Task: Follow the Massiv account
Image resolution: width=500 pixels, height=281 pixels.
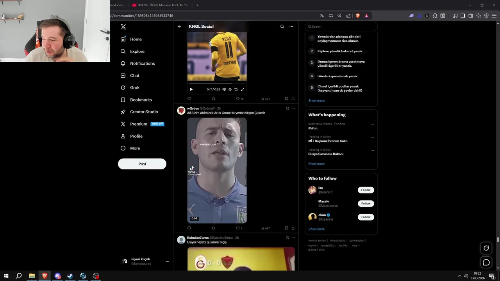Action: (x=366, y=203)
